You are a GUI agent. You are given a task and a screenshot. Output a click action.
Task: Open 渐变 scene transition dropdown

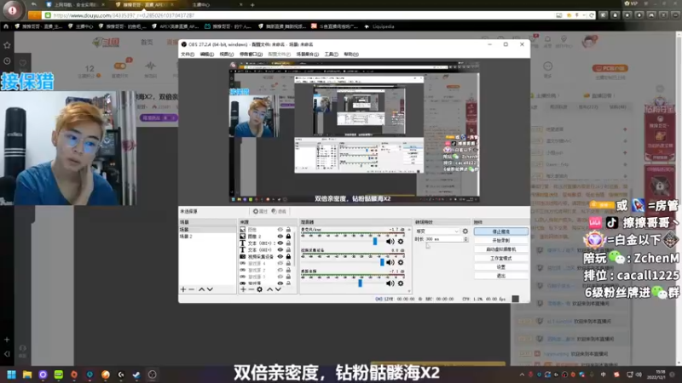tap(437, 231)
